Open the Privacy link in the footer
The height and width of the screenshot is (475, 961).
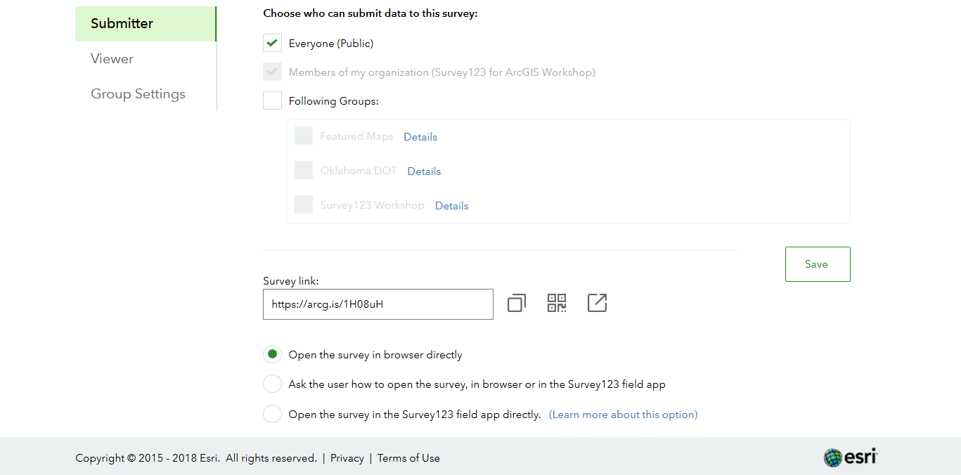pyautogui.click(x=347, y=458)
